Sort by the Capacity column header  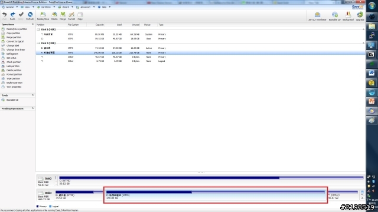click(100, 25)
